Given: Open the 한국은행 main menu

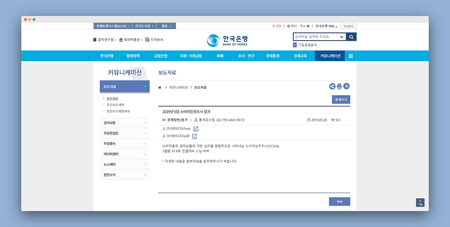Looking at the screenshot, I should point(107,56).
